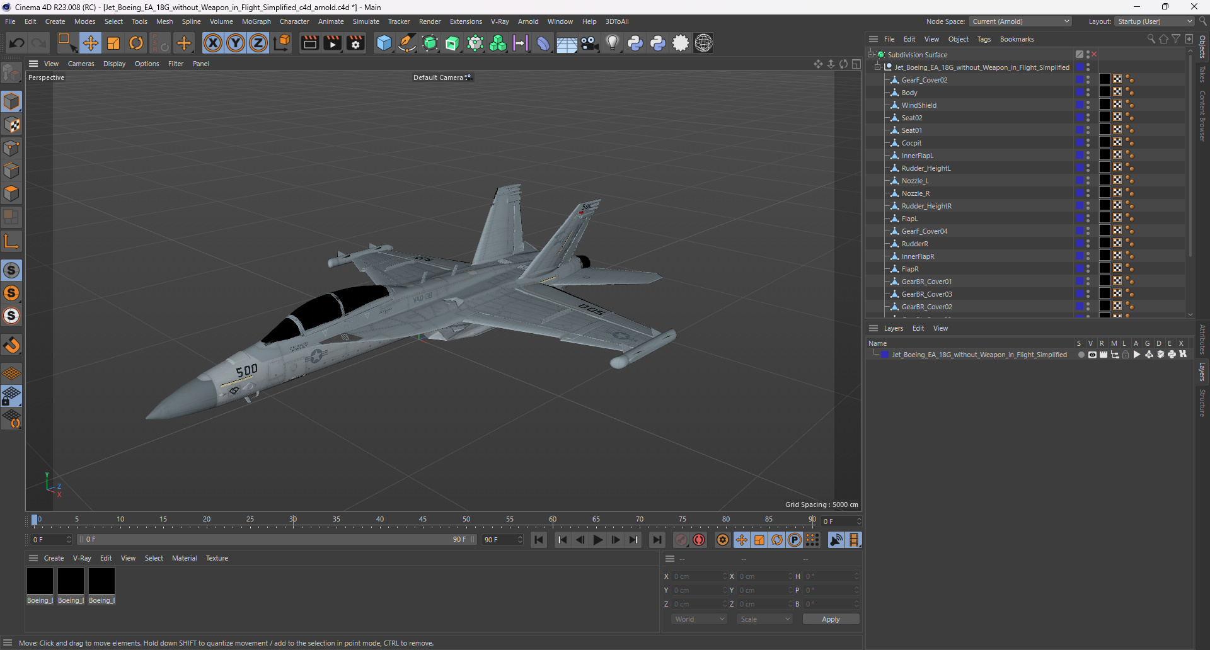Click Record Active Objects key button
The image size is (1210, 650).
tap(681, 540)
